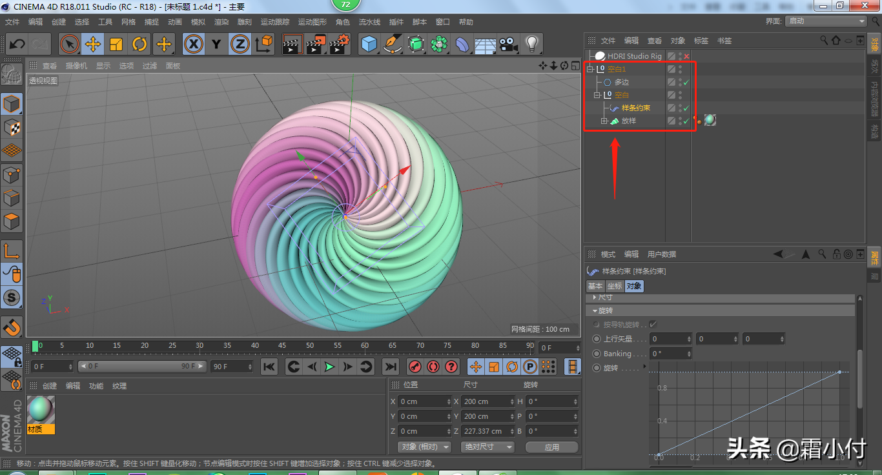
Task: Add a light object
Action: coord(532,45)
